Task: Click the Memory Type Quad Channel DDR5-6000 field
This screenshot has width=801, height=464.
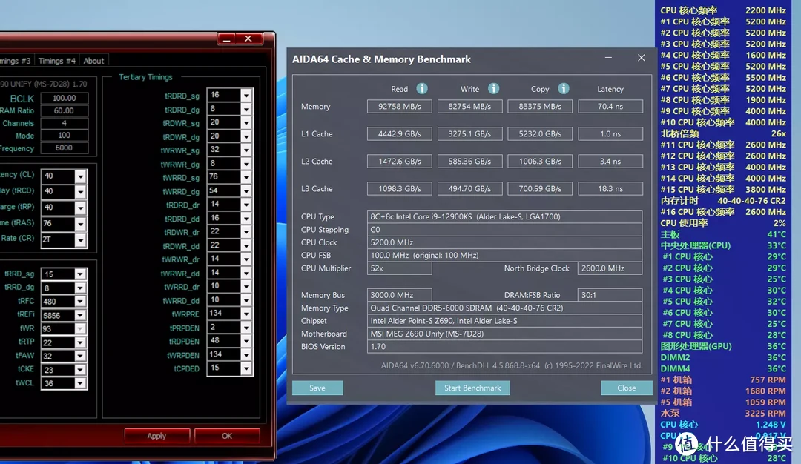Action: (505, 308)
